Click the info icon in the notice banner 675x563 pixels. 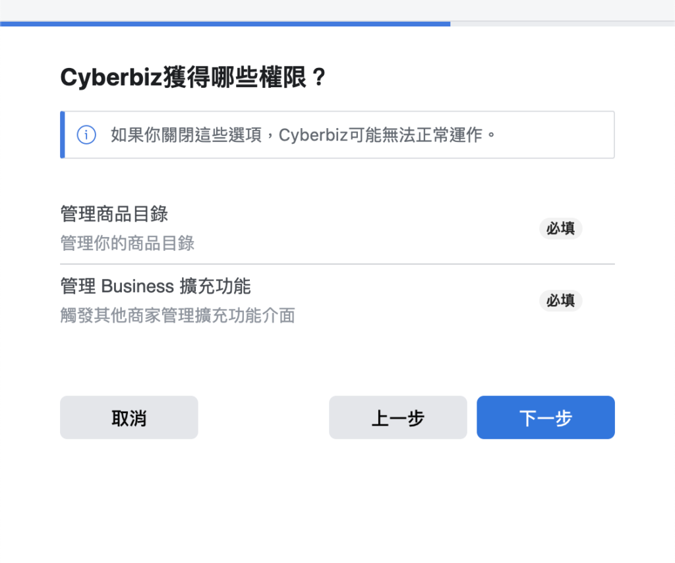(86, 135)
